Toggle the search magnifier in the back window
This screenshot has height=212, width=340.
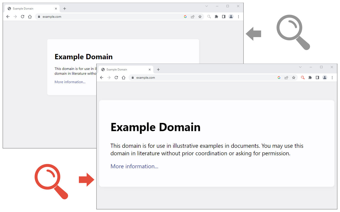pyautogui.click(x=209, y=16)
